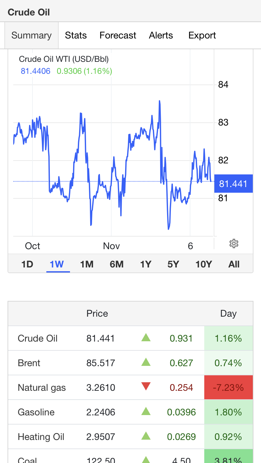
Task: Click Crude Oil day change 1.16% cell
Action: [x=229, y=338]
